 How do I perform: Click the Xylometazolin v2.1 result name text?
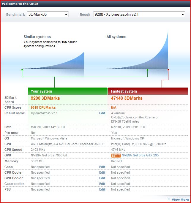point(44,113)
